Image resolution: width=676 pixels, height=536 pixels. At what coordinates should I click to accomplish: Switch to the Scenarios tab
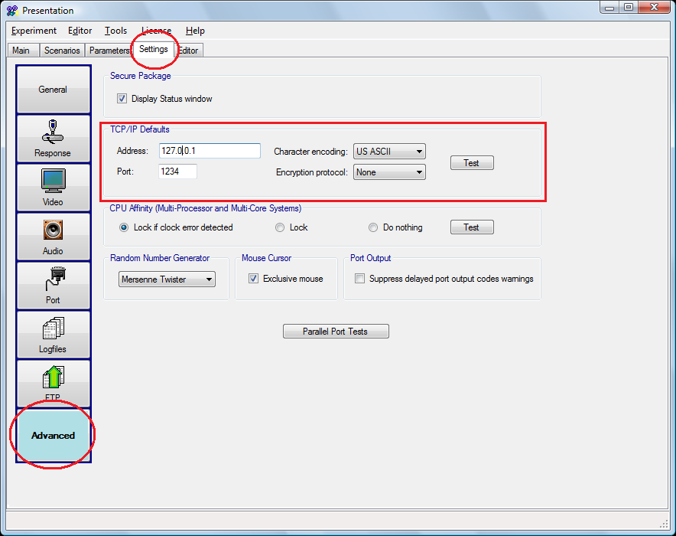61,51
